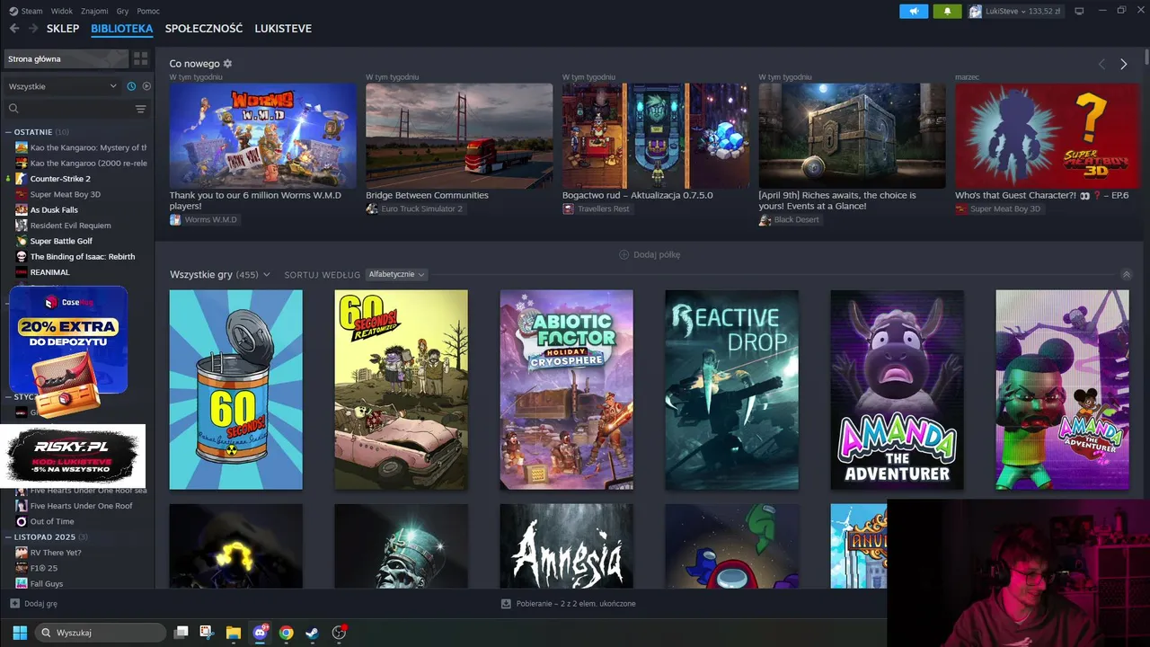Viewport: 1150px width, 647px height.
Task: Click The Binding of Isaac icon in sidebar
Action: [22, 256]
